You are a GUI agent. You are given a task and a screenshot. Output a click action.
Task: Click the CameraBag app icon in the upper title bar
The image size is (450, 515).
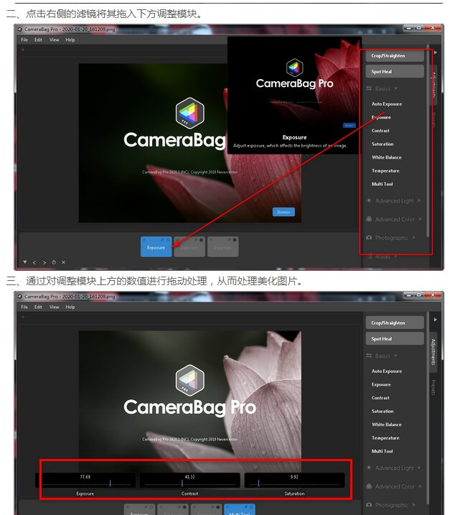point(19,29)
